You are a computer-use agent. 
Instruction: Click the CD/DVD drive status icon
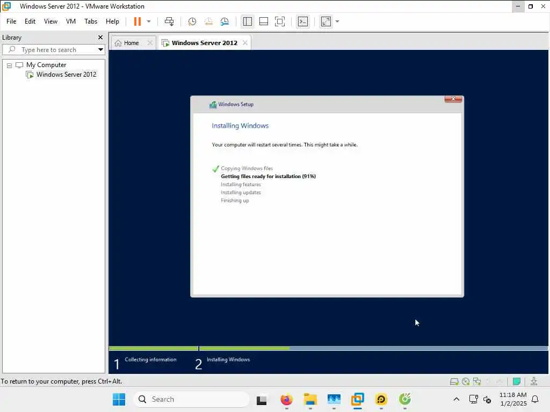(466, 381)
